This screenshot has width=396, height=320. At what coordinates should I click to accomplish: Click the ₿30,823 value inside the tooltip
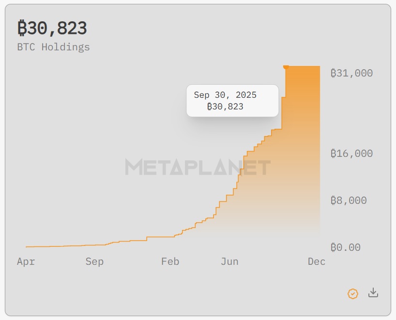(x=225, y=107)
